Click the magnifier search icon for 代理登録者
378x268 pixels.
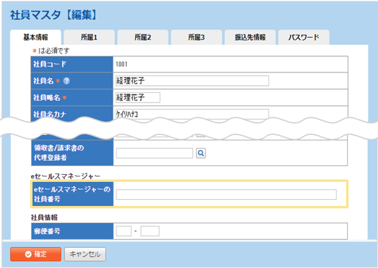[201, 153]
